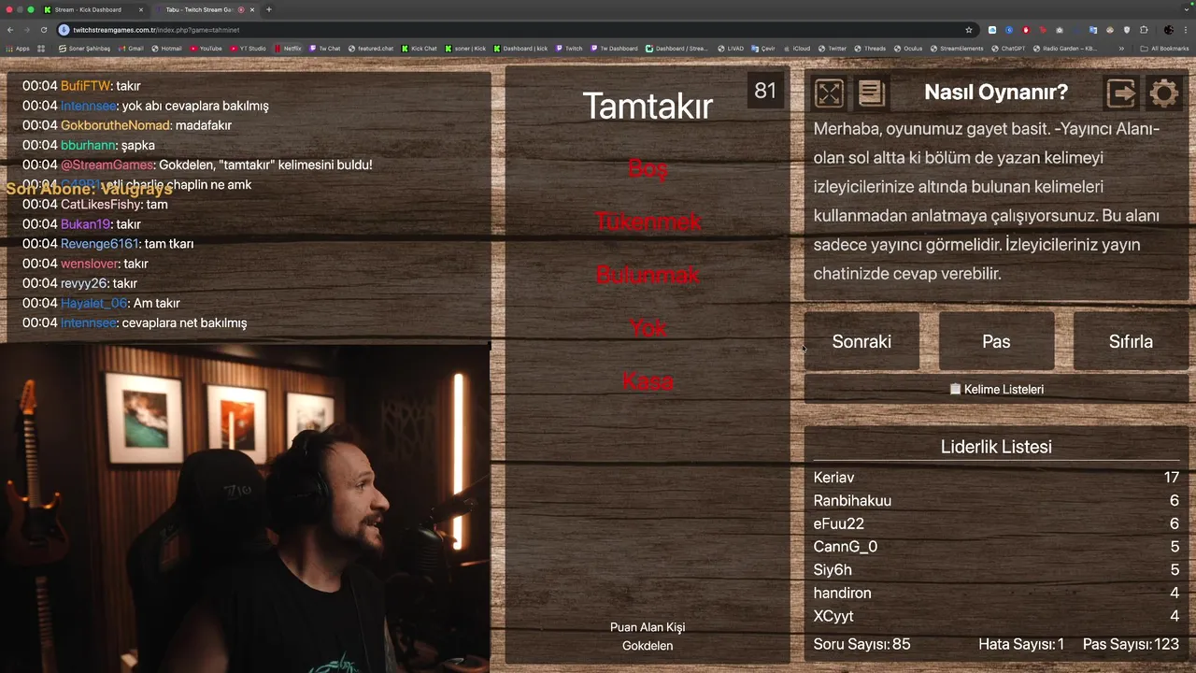1196x673 pixels.
Task: Open the Kick Chat bookmark
Action: click(x=420, y=48)
